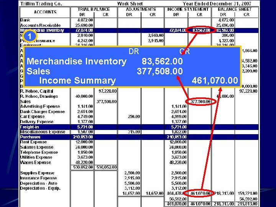
Task: Select 56,592.00 in Balance Sheet CR column
Action: point(248,199)
